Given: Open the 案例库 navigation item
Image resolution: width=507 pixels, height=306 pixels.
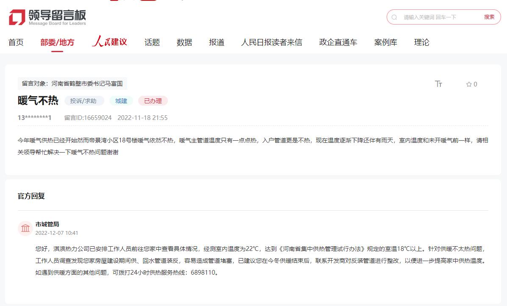Looking at the screenshot, I should click(386, 42).
